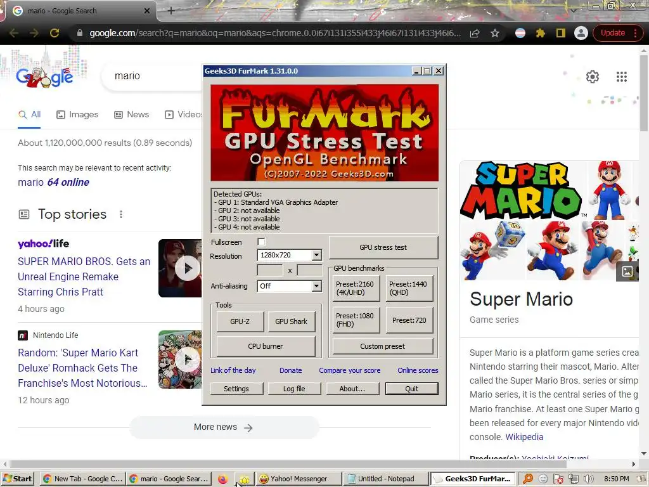Open a new Chrome tab
This screenshot has height=487, width=649.
[x=171, y=11]
